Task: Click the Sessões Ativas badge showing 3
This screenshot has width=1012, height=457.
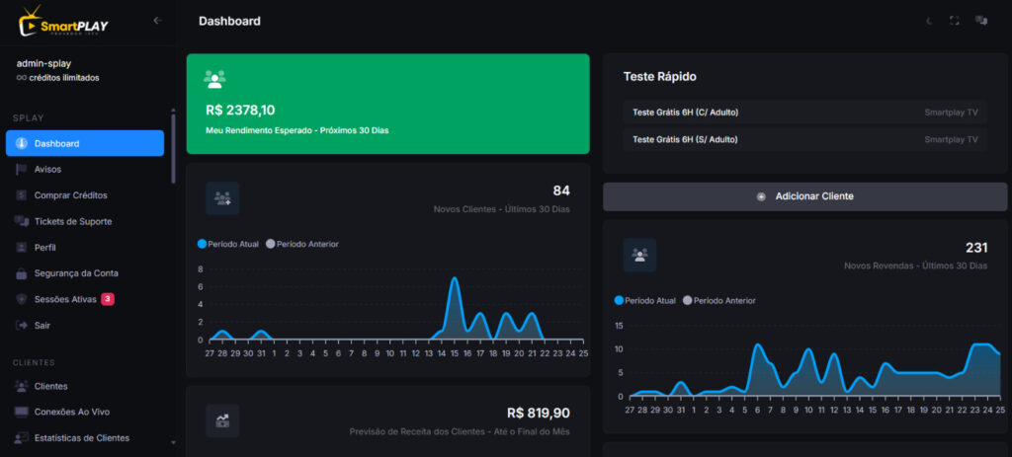Action: pos(108,299)
